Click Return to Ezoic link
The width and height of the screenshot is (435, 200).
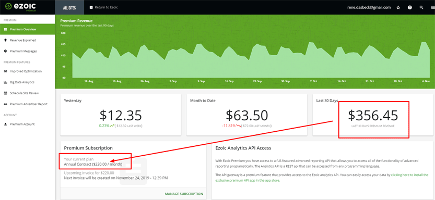pyautogui.click(x=104, y=7)
